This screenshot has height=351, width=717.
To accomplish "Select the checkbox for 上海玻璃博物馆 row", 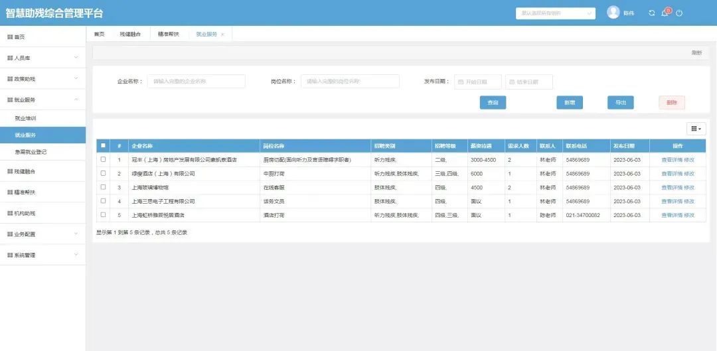I will [103, 187].
